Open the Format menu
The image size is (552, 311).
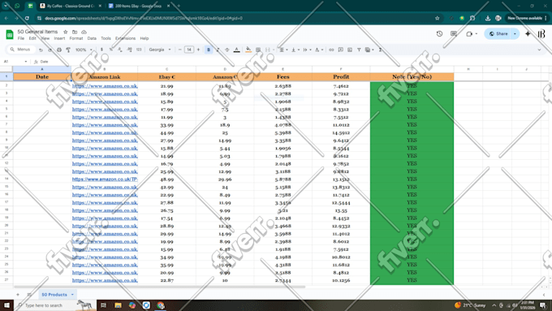pos(76,38)
